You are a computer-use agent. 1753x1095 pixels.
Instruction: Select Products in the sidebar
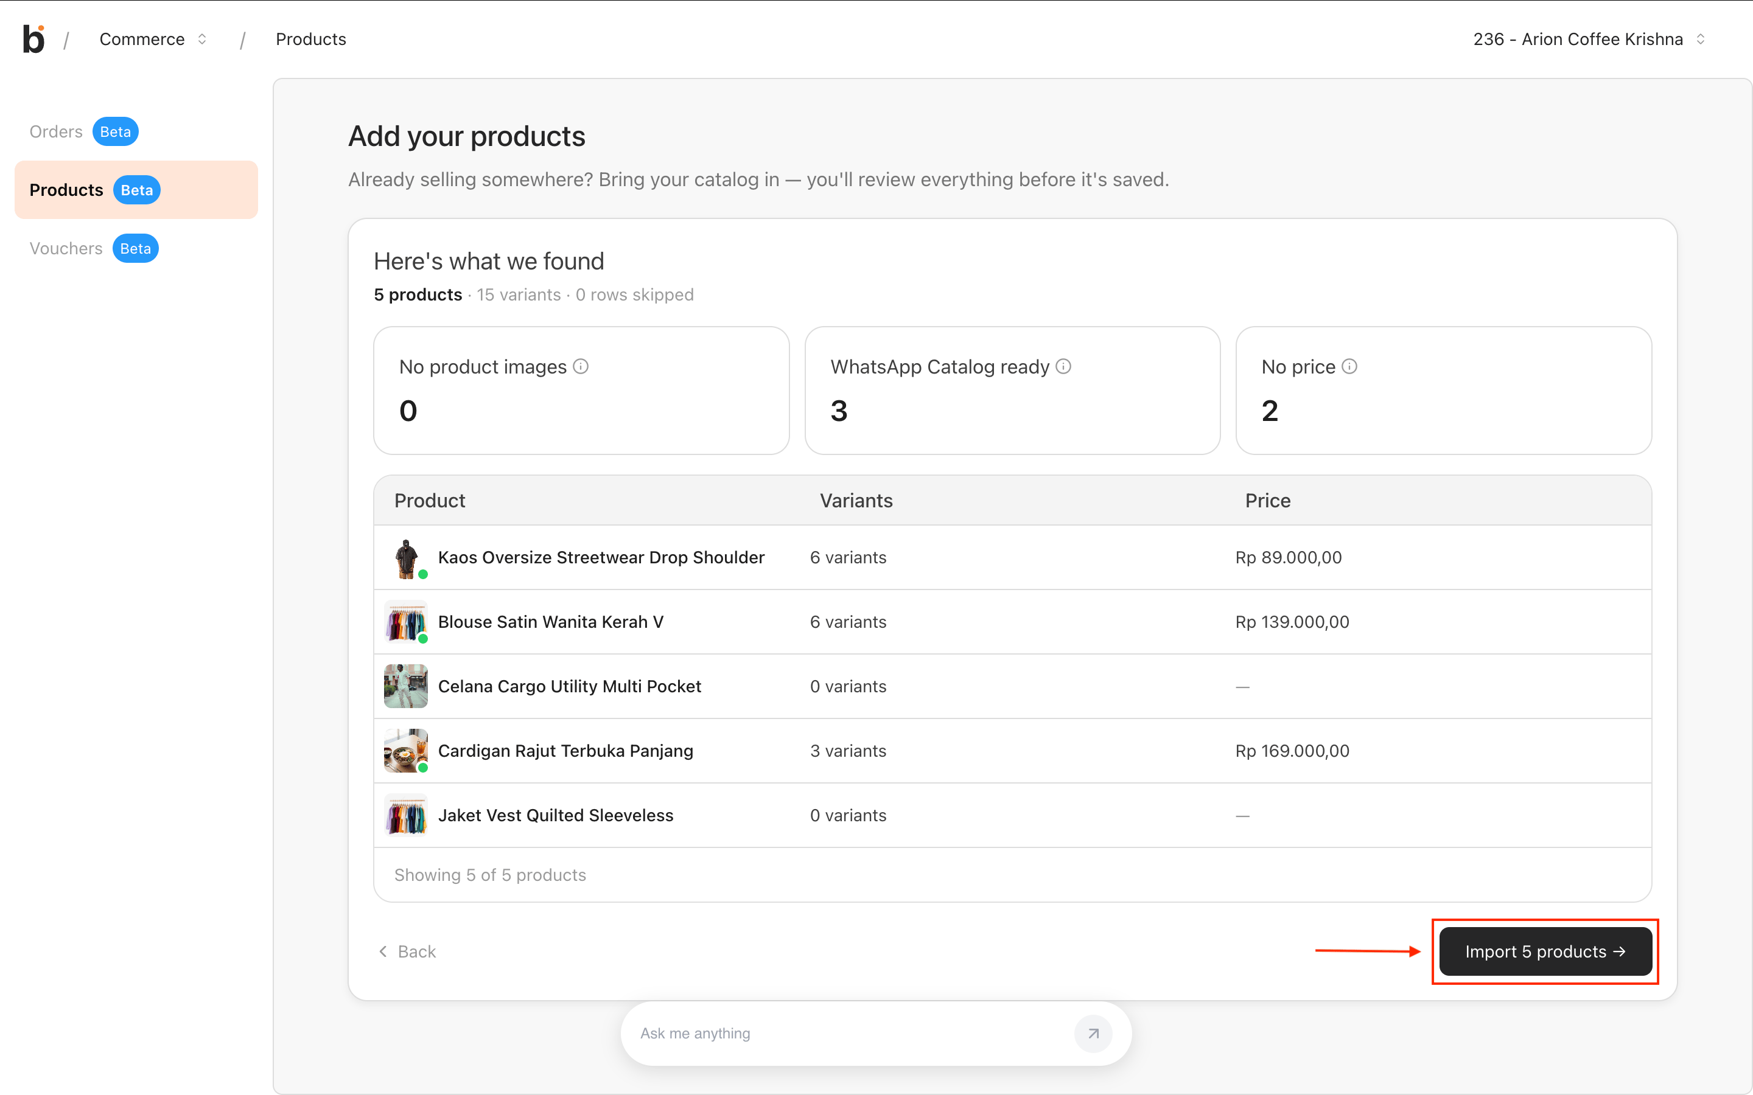pyautogui.click(x=136, y=190)
